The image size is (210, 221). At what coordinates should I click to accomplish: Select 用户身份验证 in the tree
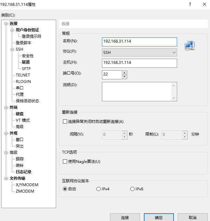[x=27, y=30]
